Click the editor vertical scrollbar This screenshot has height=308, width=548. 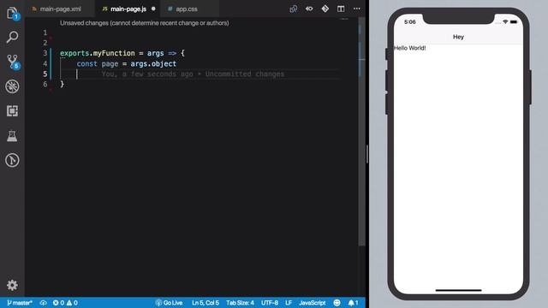click(x=361, y=133)
